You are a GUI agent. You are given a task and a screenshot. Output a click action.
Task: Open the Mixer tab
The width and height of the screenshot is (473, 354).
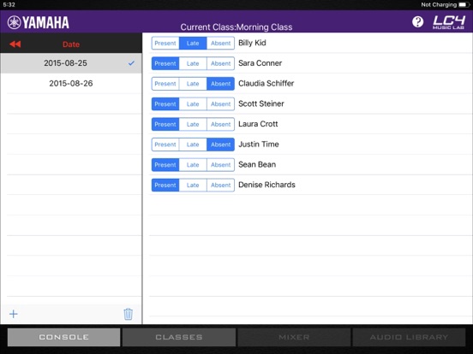click(294, 337)
